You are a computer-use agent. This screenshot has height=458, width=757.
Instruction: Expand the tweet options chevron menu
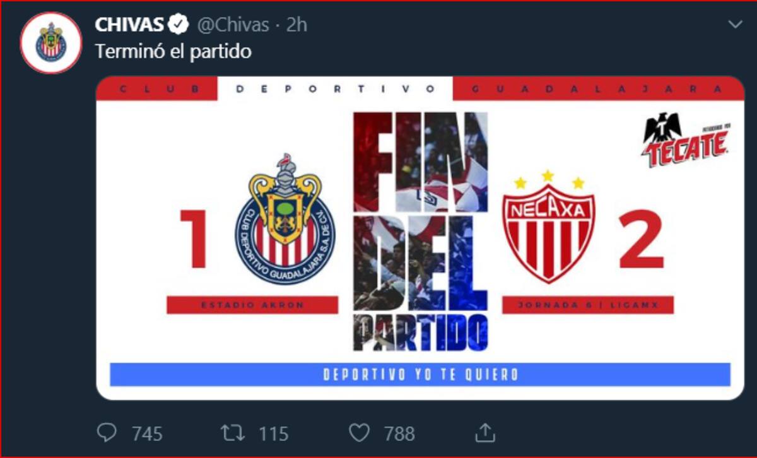tap(735, 25)
